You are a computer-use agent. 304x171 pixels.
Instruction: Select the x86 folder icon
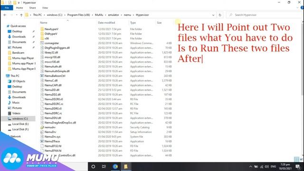click(x=42, y=38)
